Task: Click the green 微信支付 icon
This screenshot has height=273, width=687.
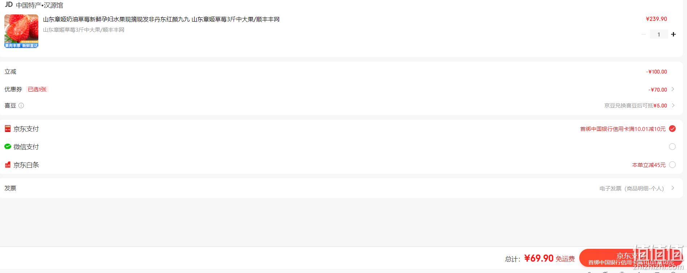Action: [8, 146]
